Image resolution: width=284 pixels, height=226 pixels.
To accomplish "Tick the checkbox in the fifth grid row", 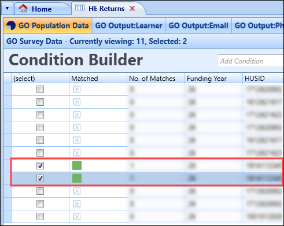I will click(x=40, y=140).
